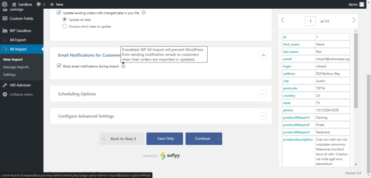Click the first_name field label
Screen dimensions: 371x178
click(291, 44)
